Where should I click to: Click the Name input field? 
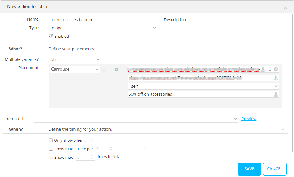(103, 20)
